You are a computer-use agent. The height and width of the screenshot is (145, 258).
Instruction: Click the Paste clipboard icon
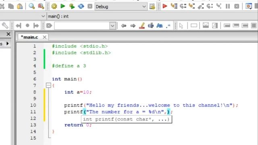click(20, 6)
